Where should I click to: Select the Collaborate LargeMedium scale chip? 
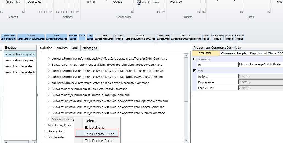point(8,37)
